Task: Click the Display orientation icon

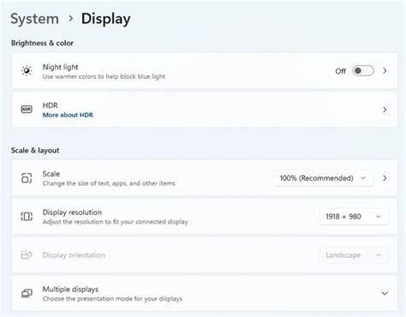Action: pyautogui.click(x=27, y=254)
